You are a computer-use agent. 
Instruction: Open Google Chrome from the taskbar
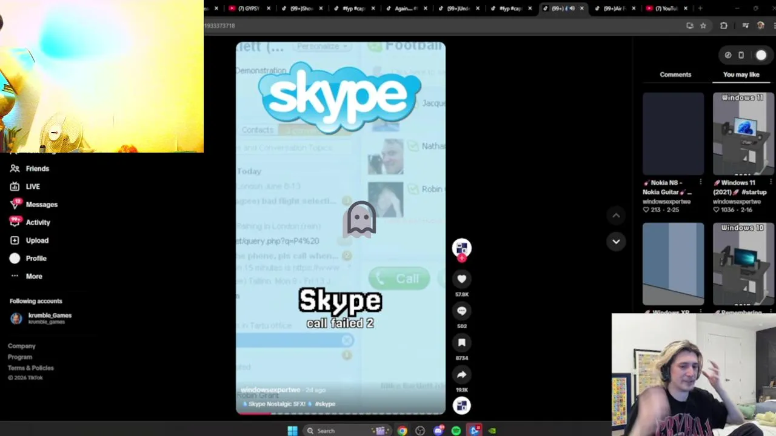tap(402, 431)
